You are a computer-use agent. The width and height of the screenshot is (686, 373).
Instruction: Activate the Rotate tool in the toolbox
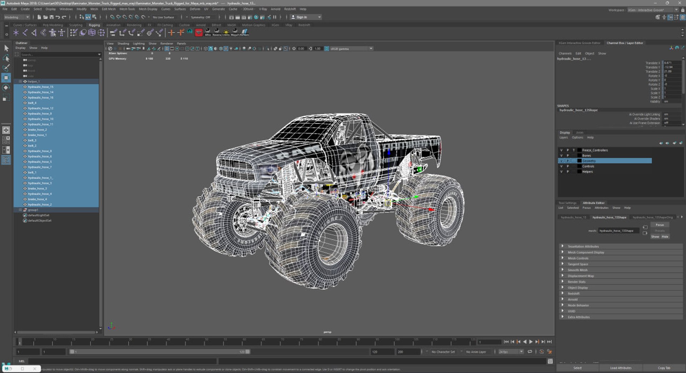[6, 87]
